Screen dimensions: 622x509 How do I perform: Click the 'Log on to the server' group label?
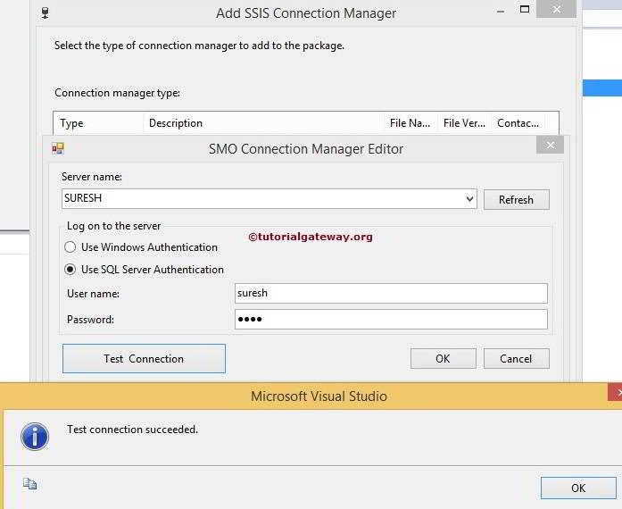coord(113,226)
